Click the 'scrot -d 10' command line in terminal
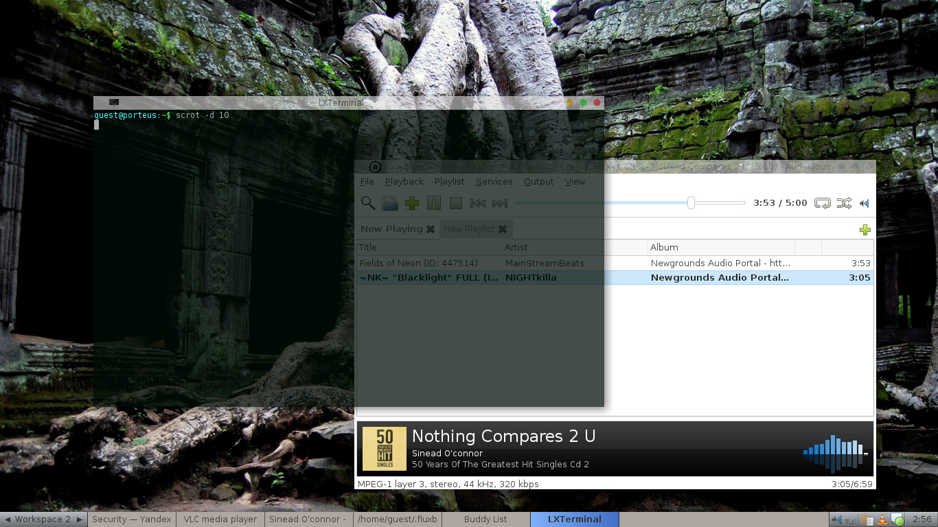 pos(203,115)
